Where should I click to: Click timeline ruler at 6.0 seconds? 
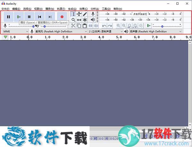(x=137, y=37)
